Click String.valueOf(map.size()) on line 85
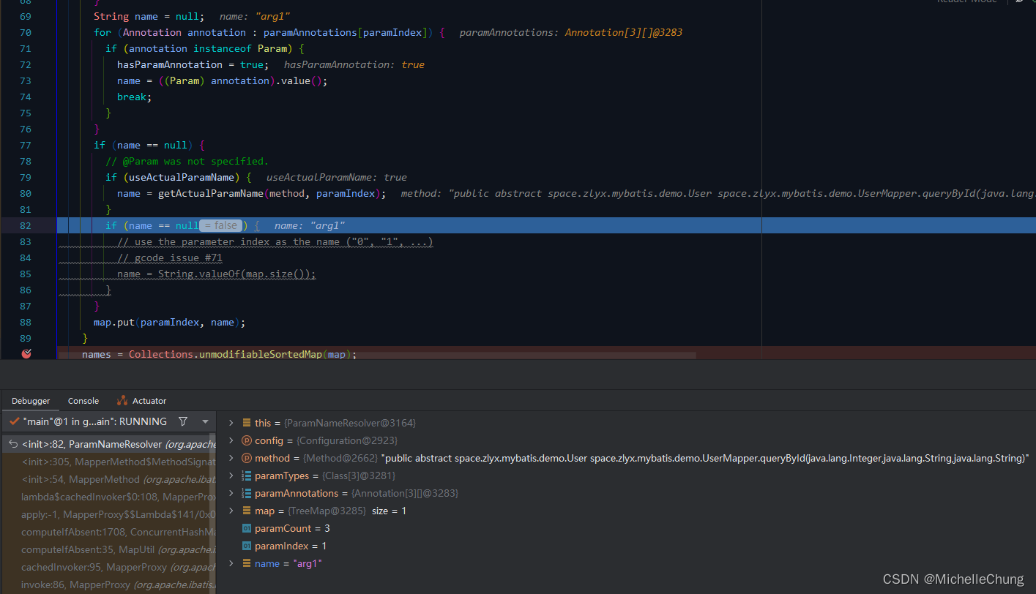Screen dimensions: 1036x594 click(236, 274)
